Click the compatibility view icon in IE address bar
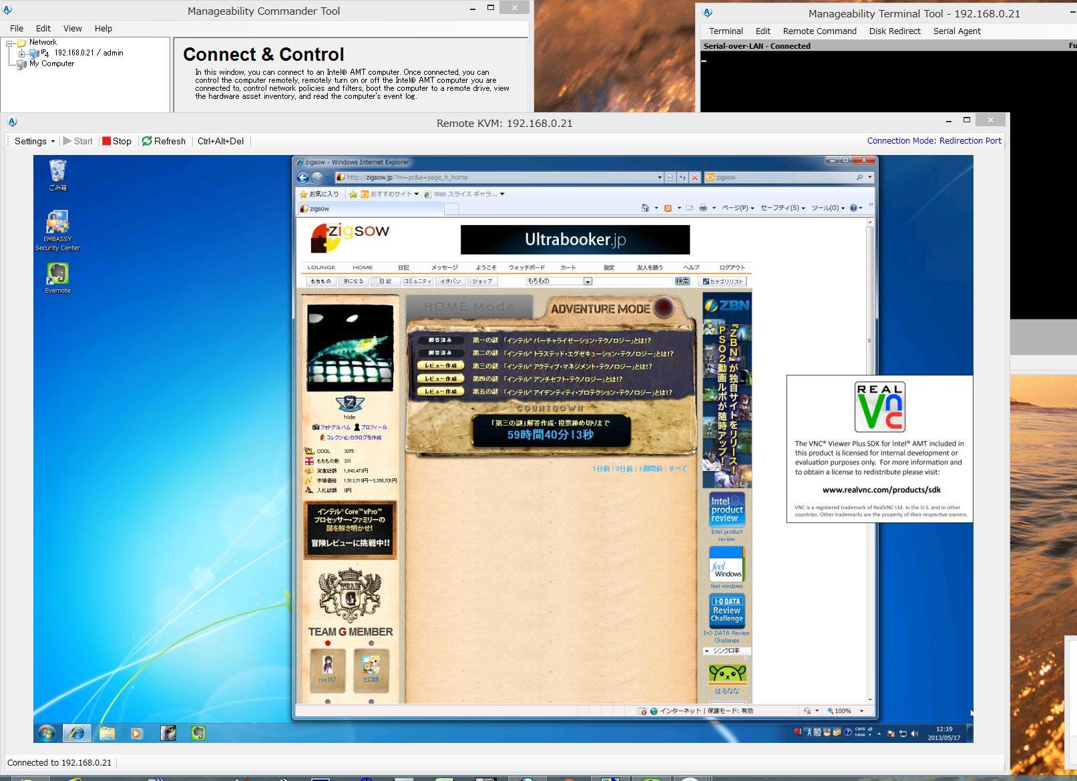This screenshot has width=1077, height=781. click(670, 177)
